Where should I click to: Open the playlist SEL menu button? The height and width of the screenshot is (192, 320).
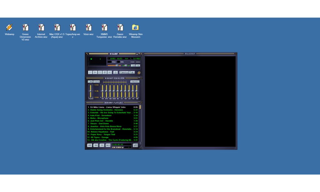[102, 145]
